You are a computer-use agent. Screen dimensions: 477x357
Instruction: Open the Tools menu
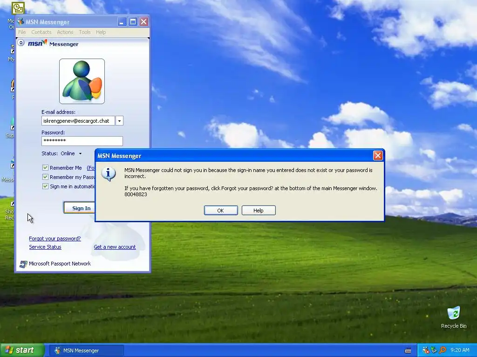tap(85, 32)
